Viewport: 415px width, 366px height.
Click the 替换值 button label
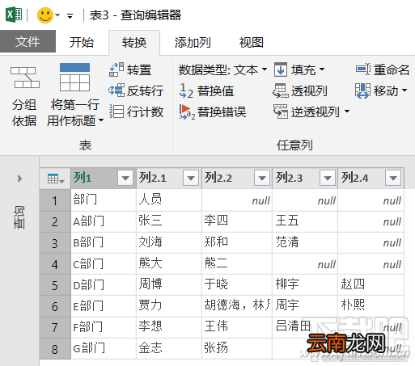[x=215, y=90]
